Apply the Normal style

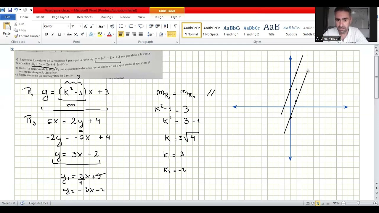coord(192,30)
